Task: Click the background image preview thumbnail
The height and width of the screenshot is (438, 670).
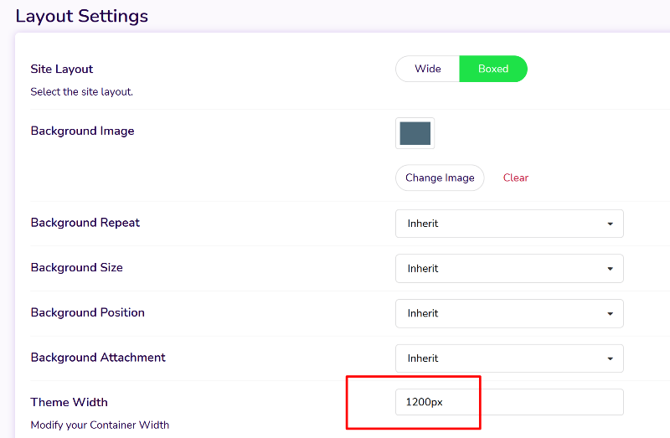Action: (x=415, y=133)
